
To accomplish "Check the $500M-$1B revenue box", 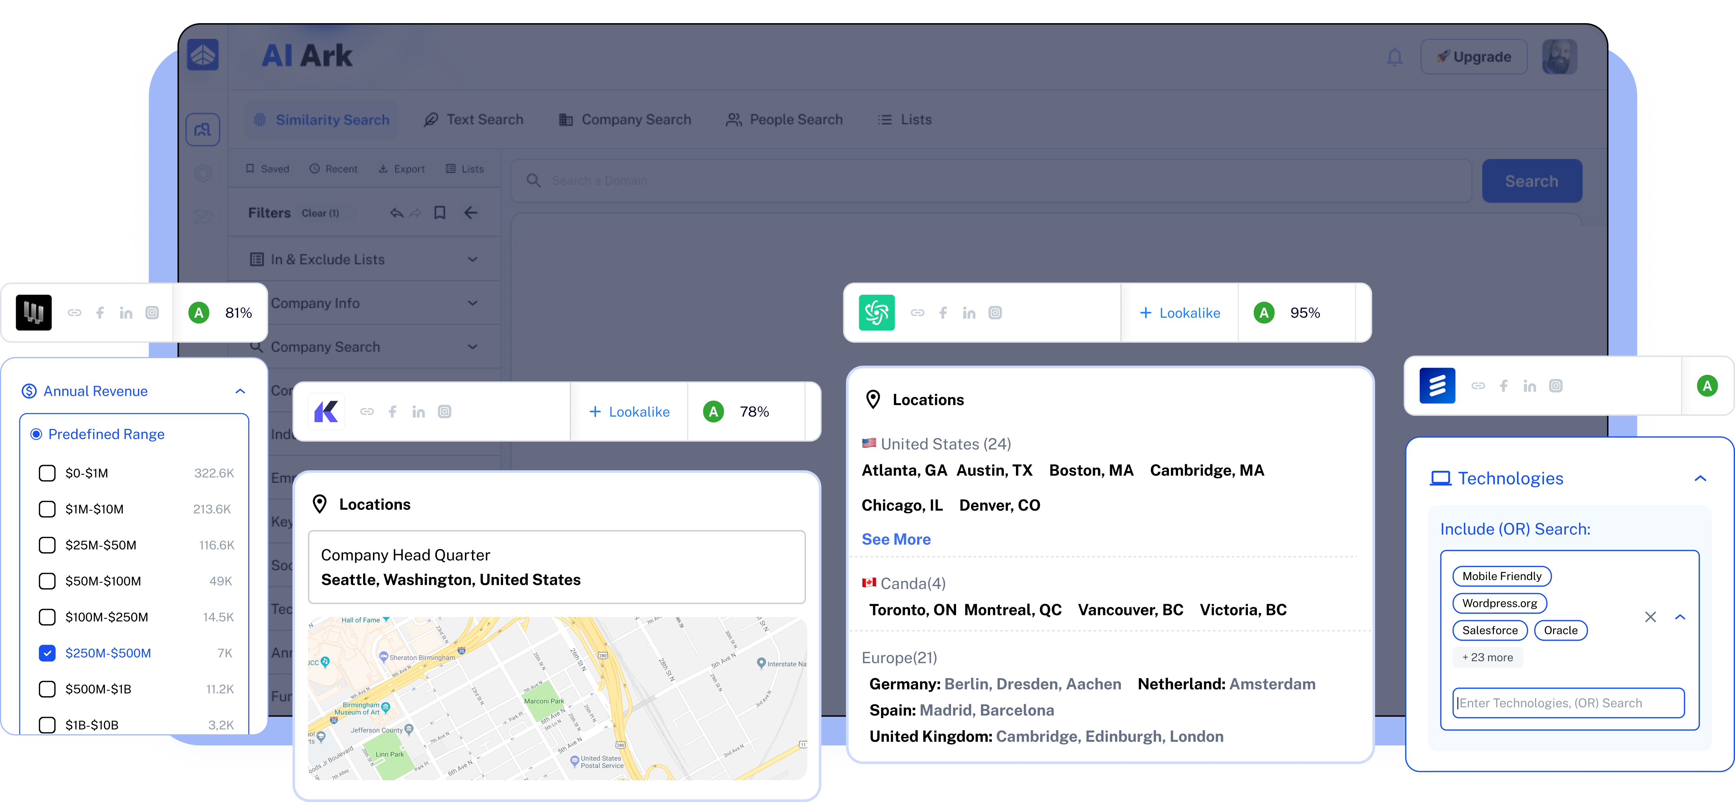I will pos(47,690).
